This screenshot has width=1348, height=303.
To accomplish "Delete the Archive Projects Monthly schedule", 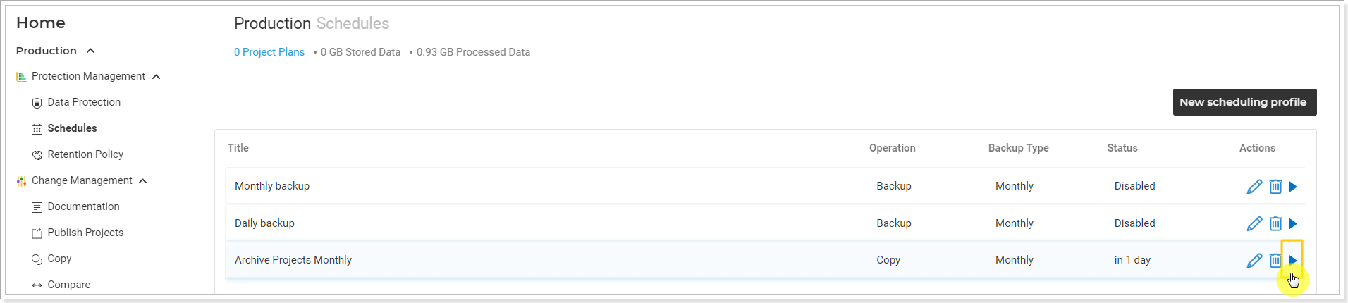I will (1275, 261).
